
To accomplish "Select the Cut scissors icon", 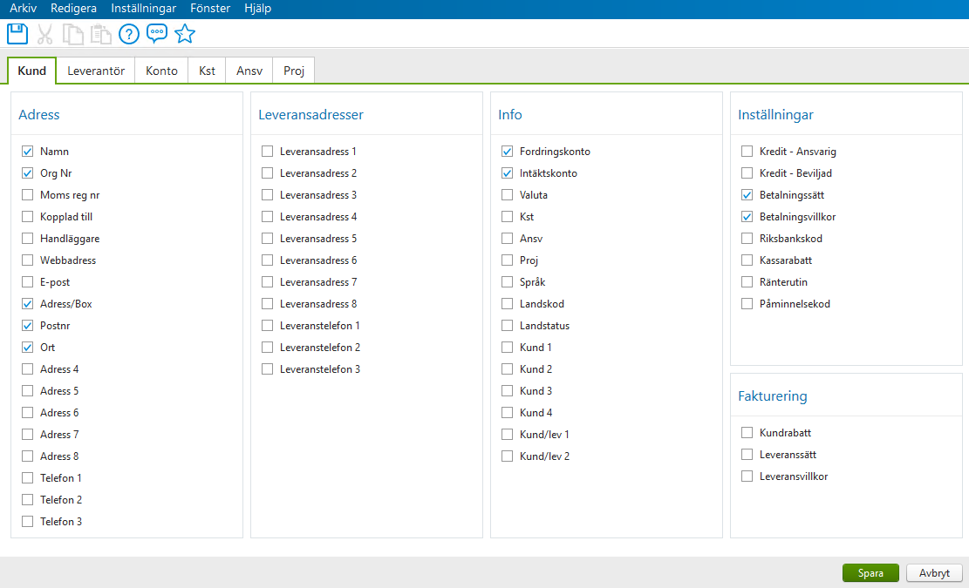I will pos(44,33).
